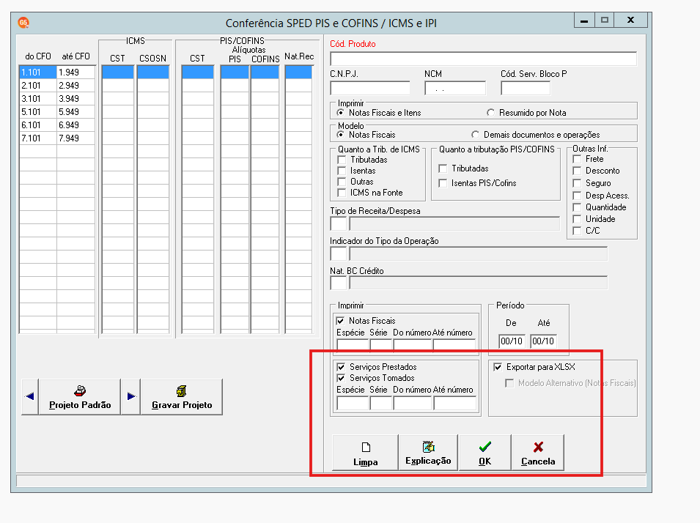Enable ICMS na Fonte checkbox

click(342, 193)
